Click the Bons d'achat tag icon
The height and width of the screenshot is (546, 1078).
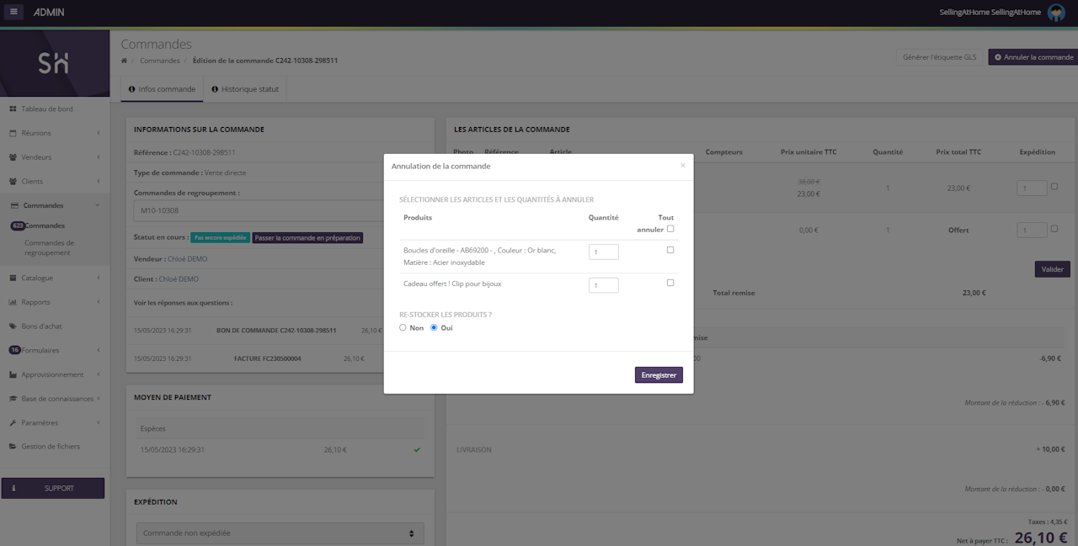(13, 326)
